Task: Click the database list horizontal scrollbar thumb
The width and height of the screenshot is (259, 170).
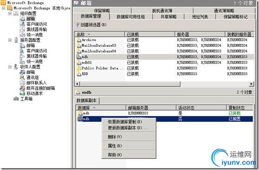Action: [x=130, y=84]
